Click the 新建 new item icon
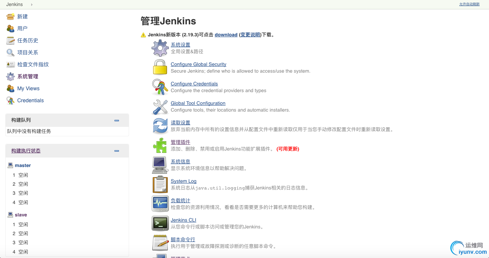Viewport: 489px width, 258px height. 11,16
